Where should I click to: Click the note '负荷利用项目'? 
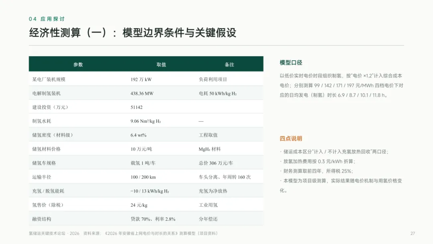click(213, 79)
